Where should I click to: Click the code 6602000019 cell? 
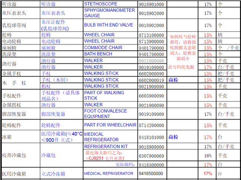151,80
